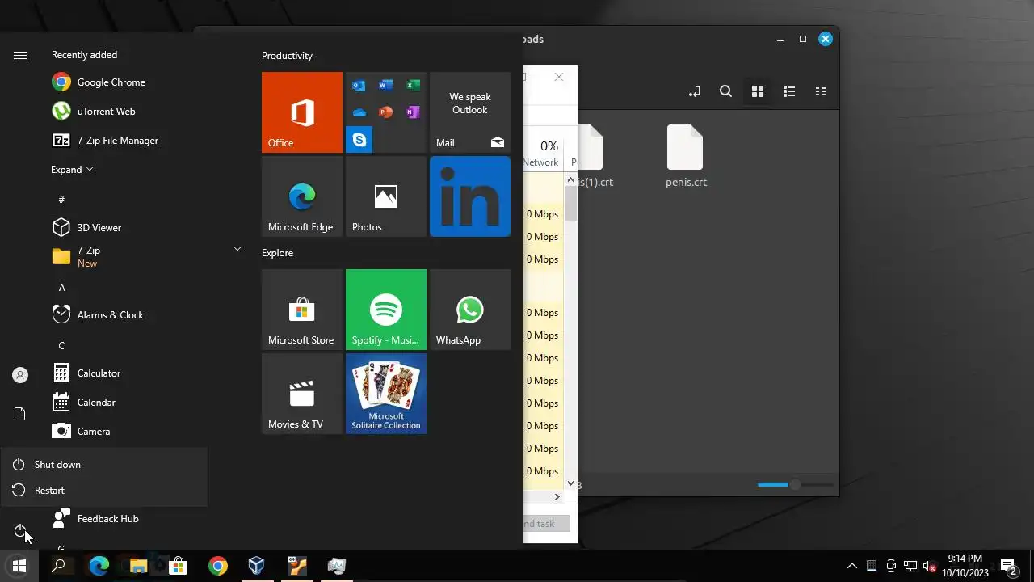This screenshot has height=582, width=1034.
Task: Select the penis.crt file in file manager
Action: pos(686,156)
